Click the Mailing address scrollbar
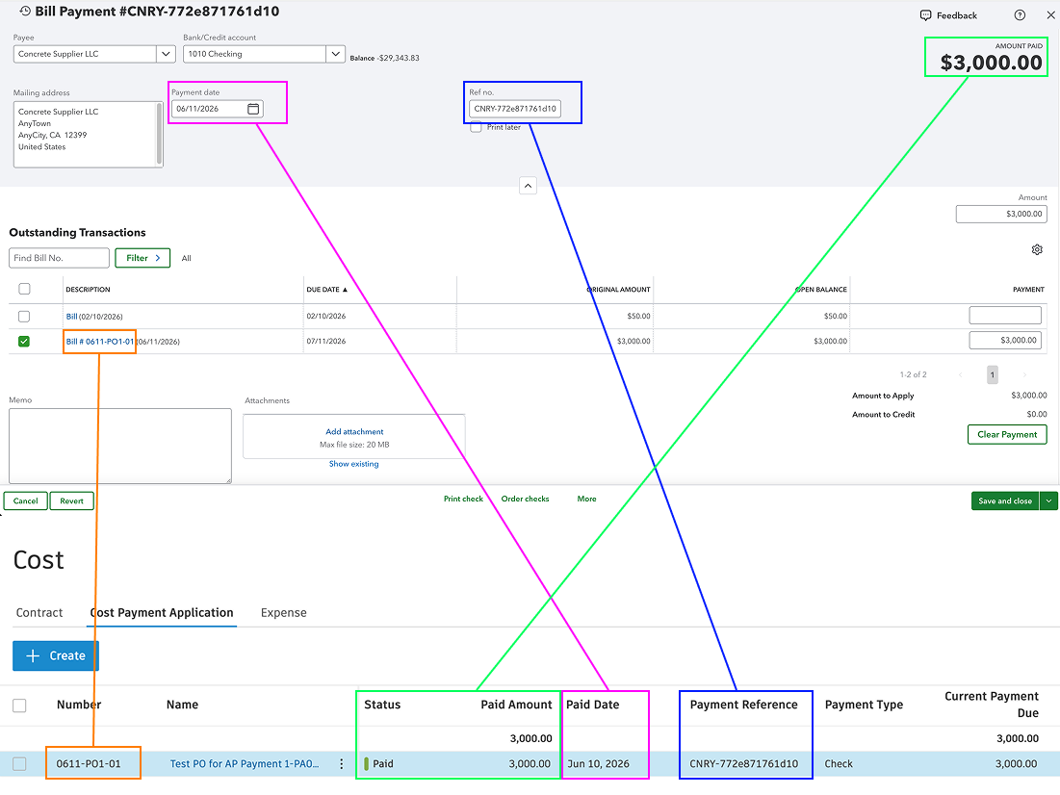Viewport: 1060px width, 795px height. click(160, 135)
